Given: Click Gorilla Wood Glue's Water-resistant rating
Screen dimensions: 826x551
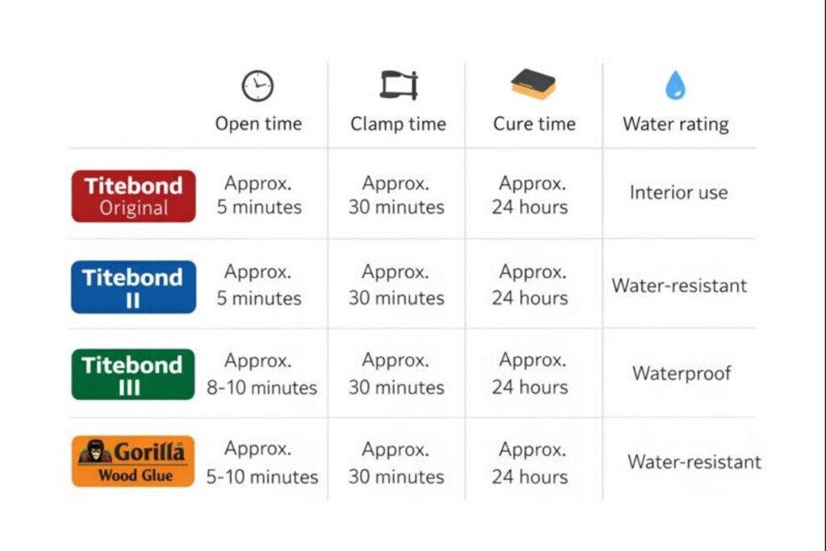Looking at the screenshot, I should (x=694, y=462).
